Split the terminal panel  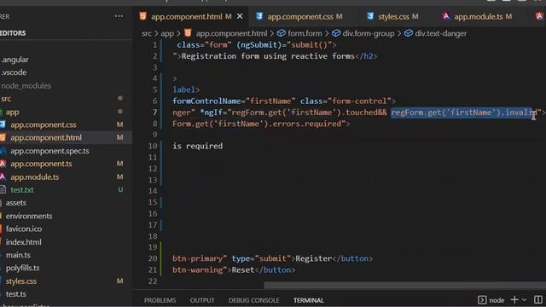(x=538, y=299)
